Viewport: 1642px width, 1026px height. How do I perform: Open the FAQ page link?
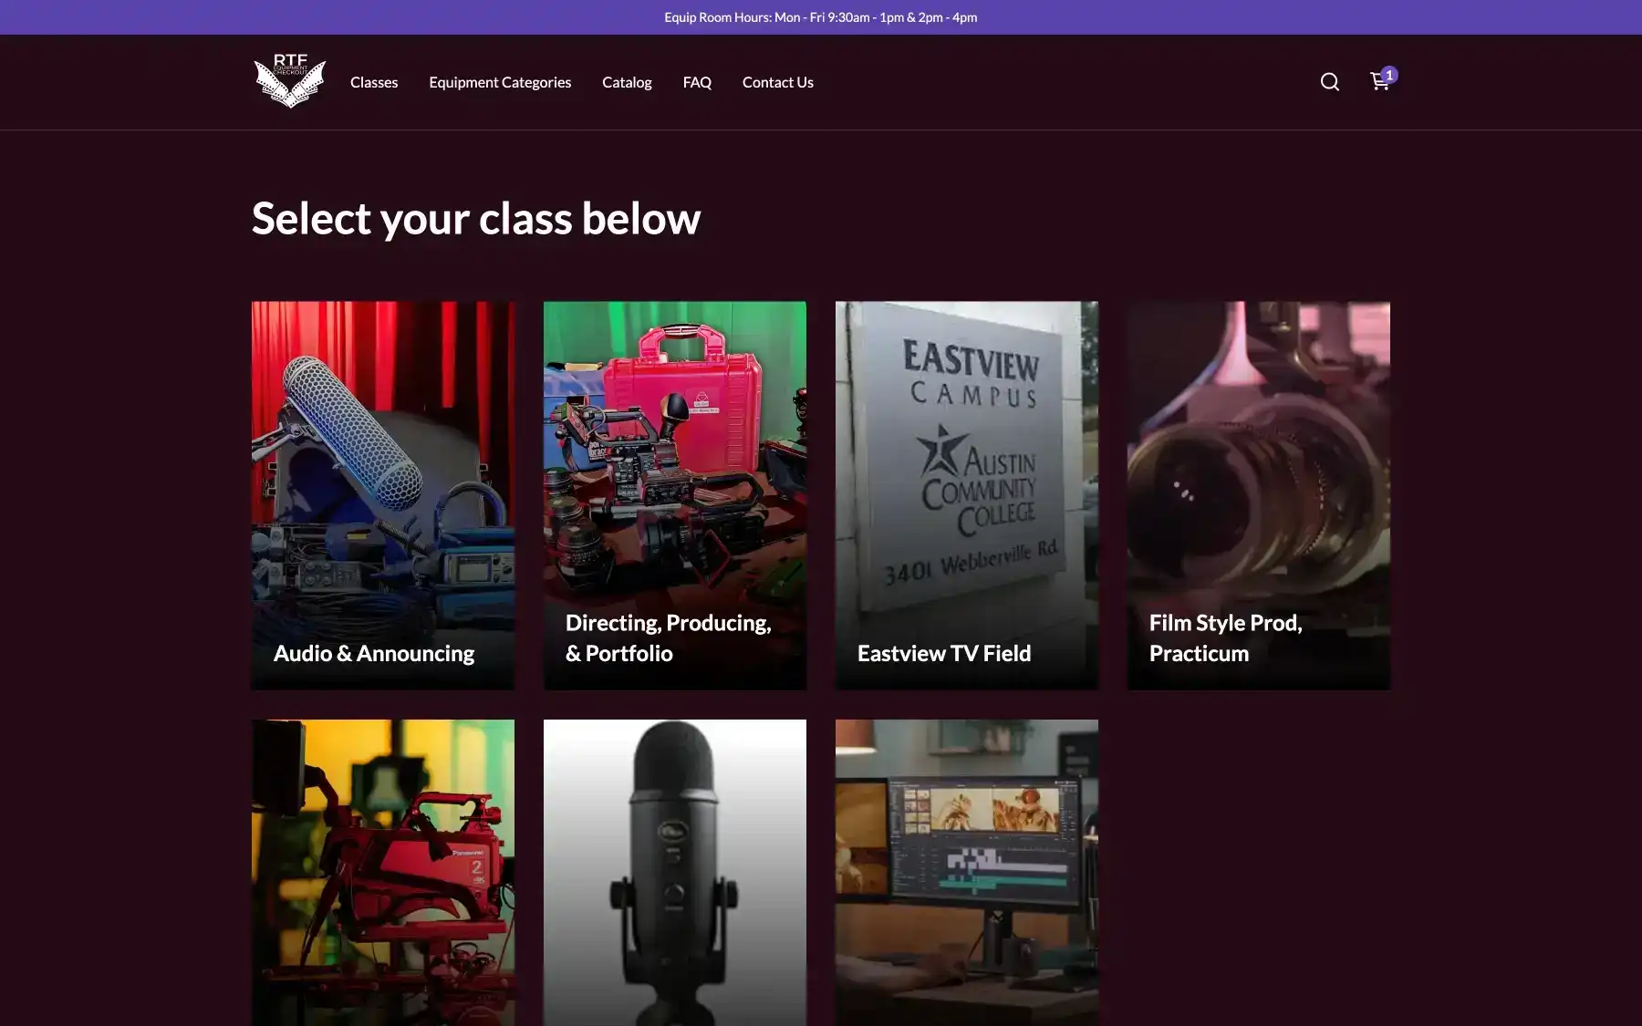(x=697, y=82)
